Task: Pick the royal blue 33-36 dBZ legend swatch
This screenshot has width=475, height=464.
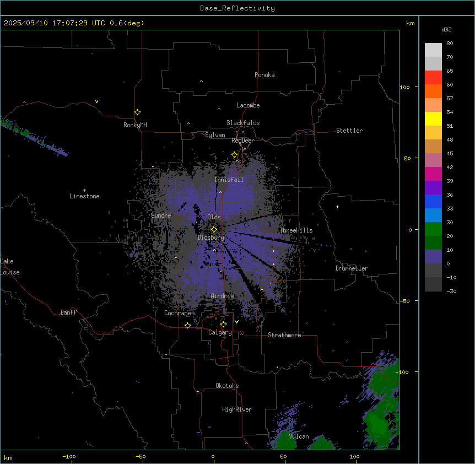Action: (433, 201)
